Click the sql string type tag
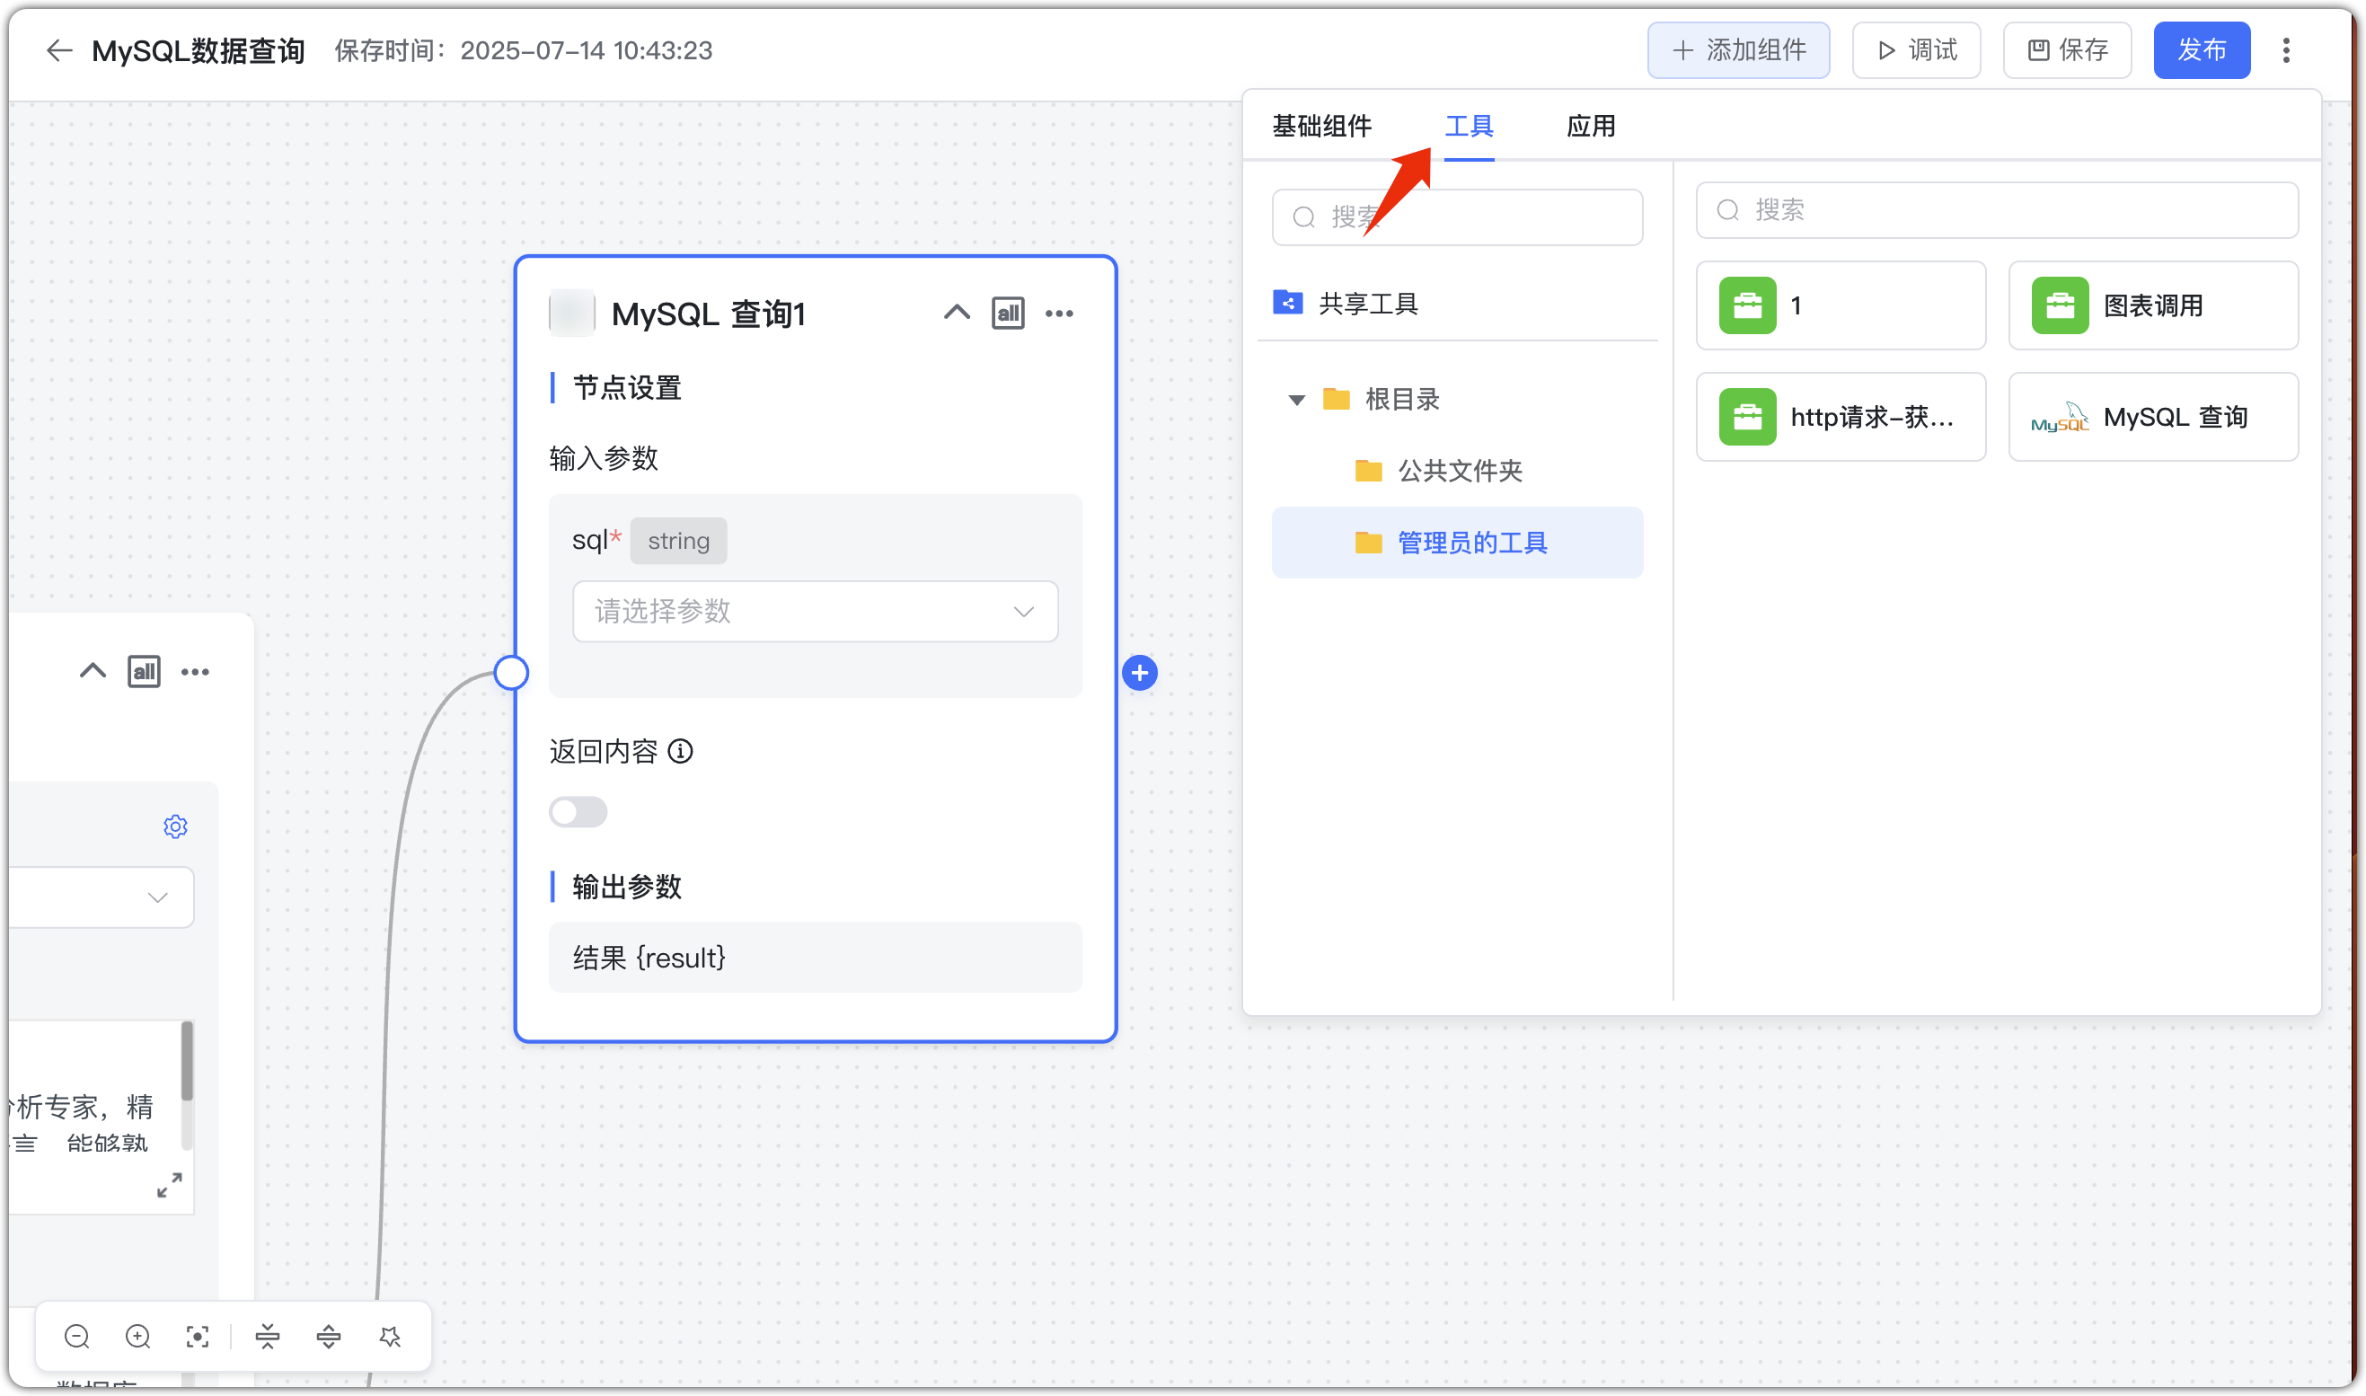Viewport: 2366px width, 1396px height. tap(678, 541)
